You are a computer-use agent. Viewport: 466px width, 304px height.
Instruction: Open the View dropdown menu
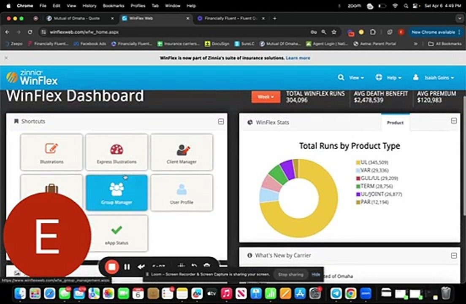pos(356,78)
